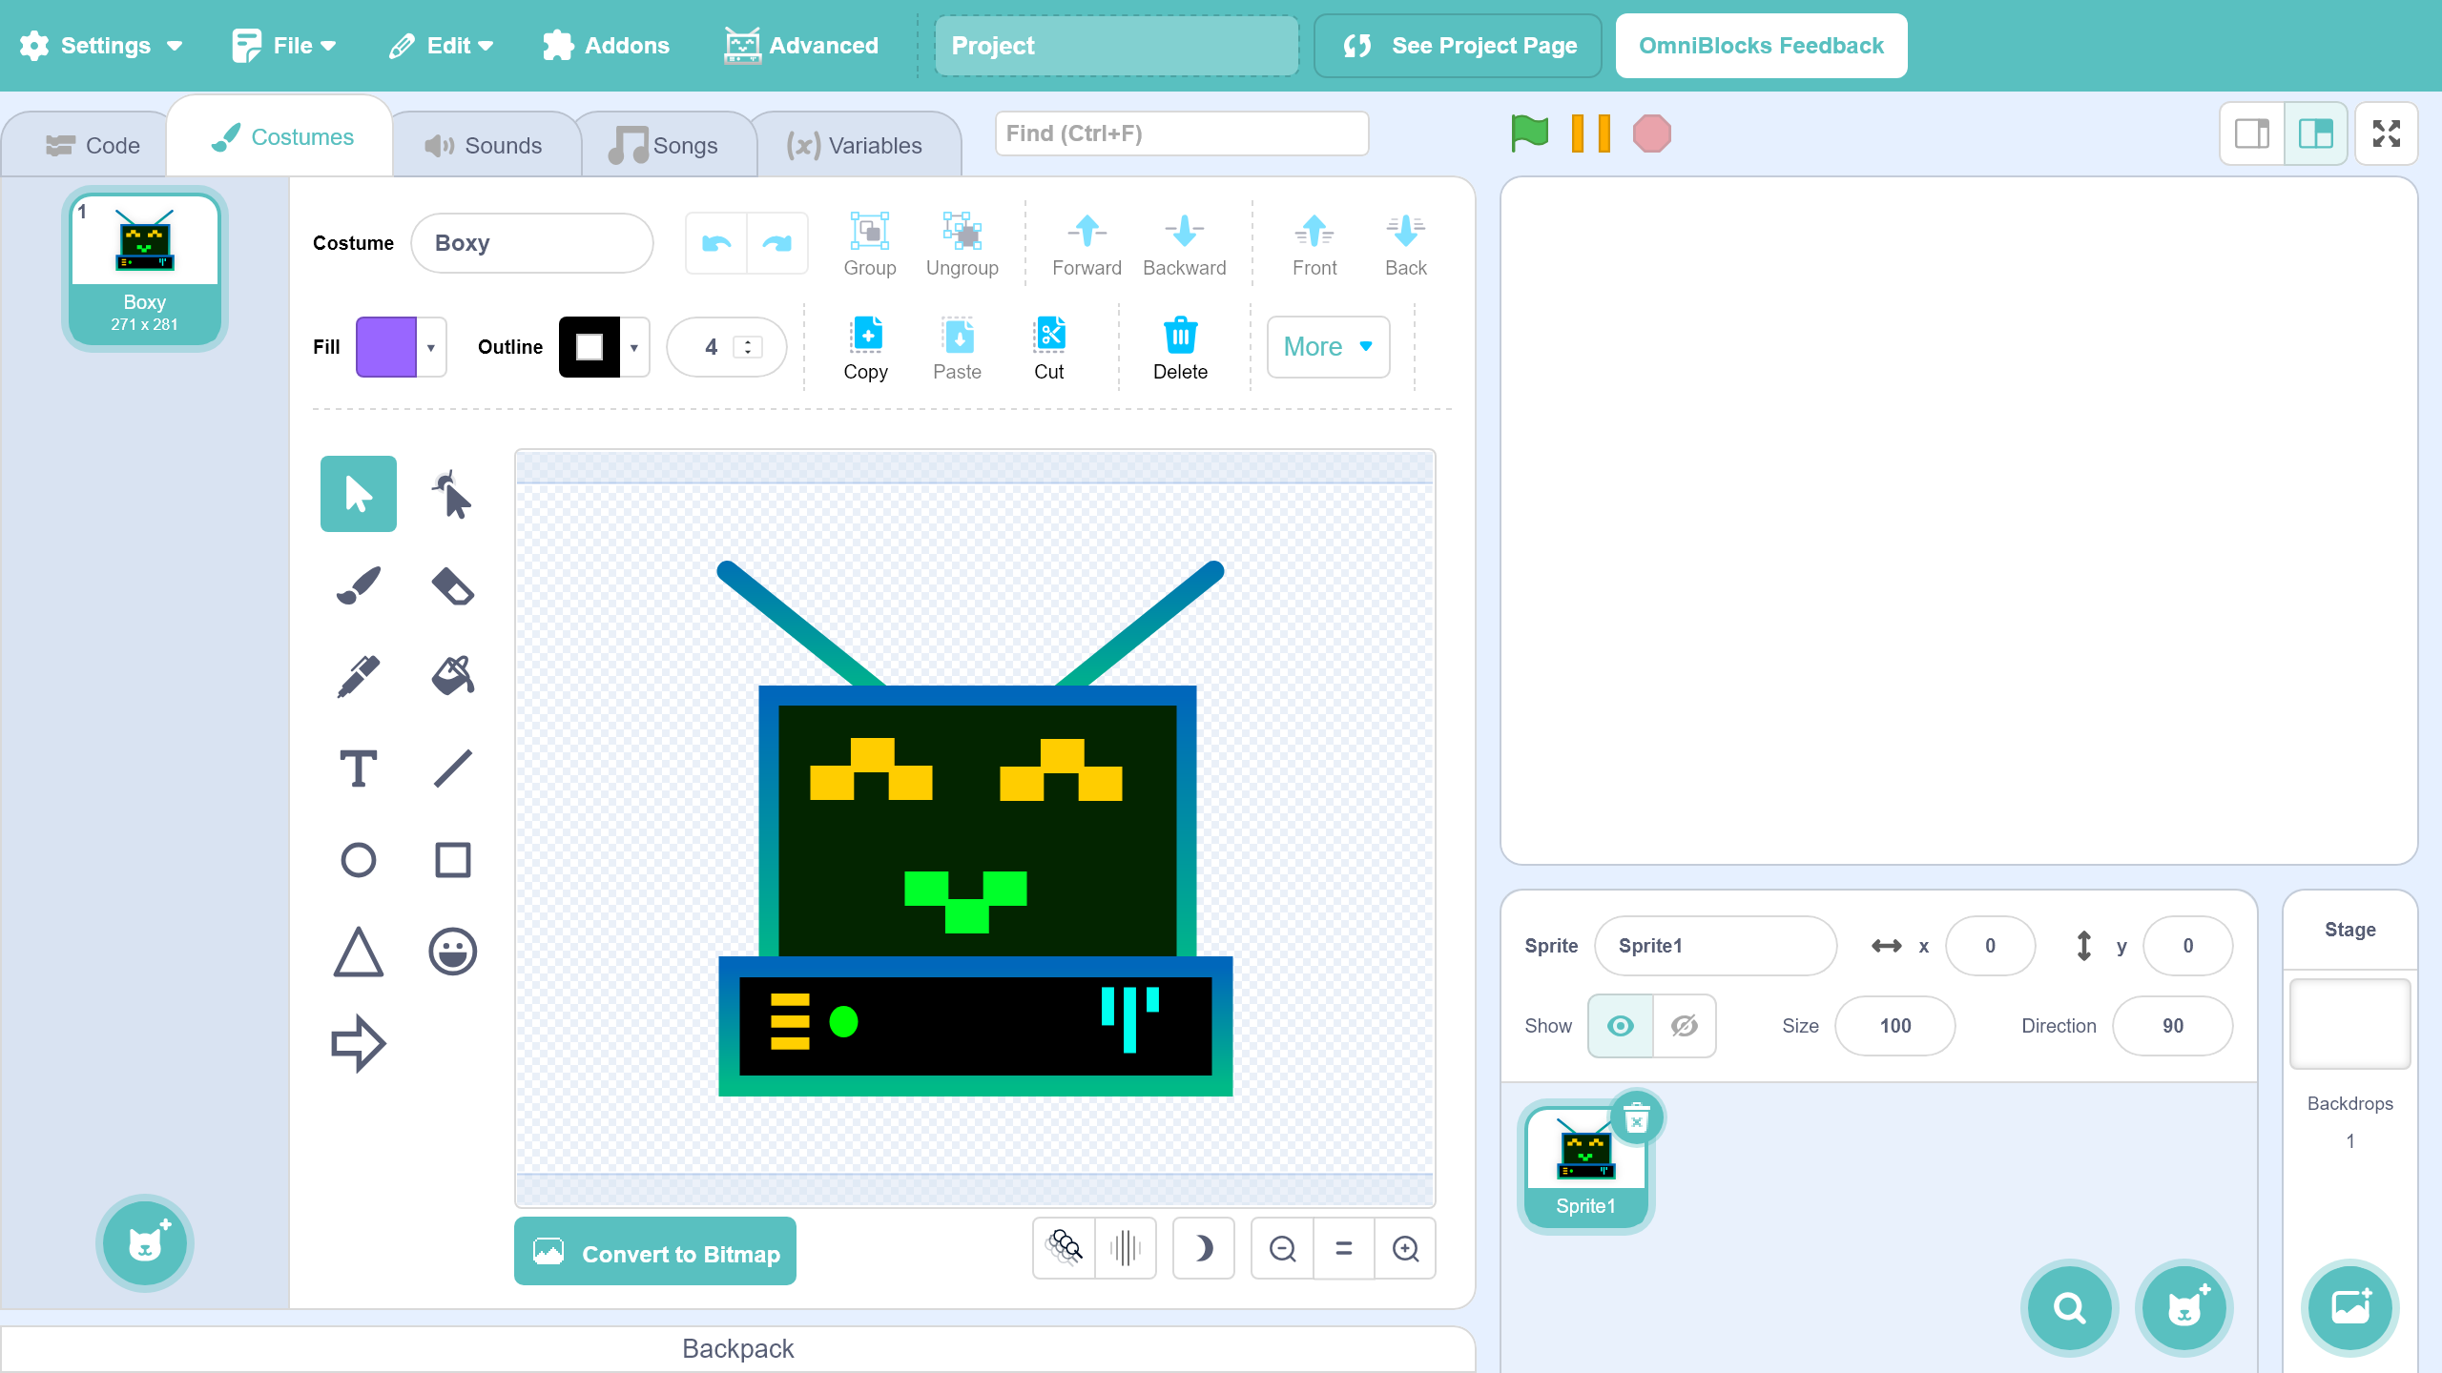Select the Brush tool
This screenshot has width=2442, height=1373.
point(358,585)
